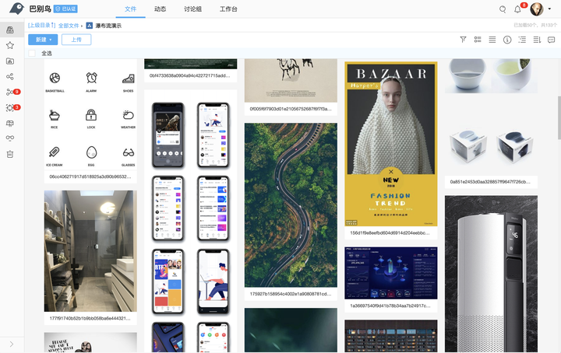Open the indented outline view icon
This screenshot has height=353, width=561.
pos(522,40)
